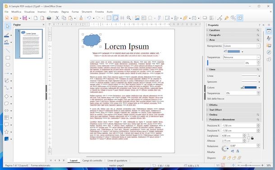Toggle the Snap to grid toolbar button
The height and width of the screenshot is (170, 275).
(115, 18)
